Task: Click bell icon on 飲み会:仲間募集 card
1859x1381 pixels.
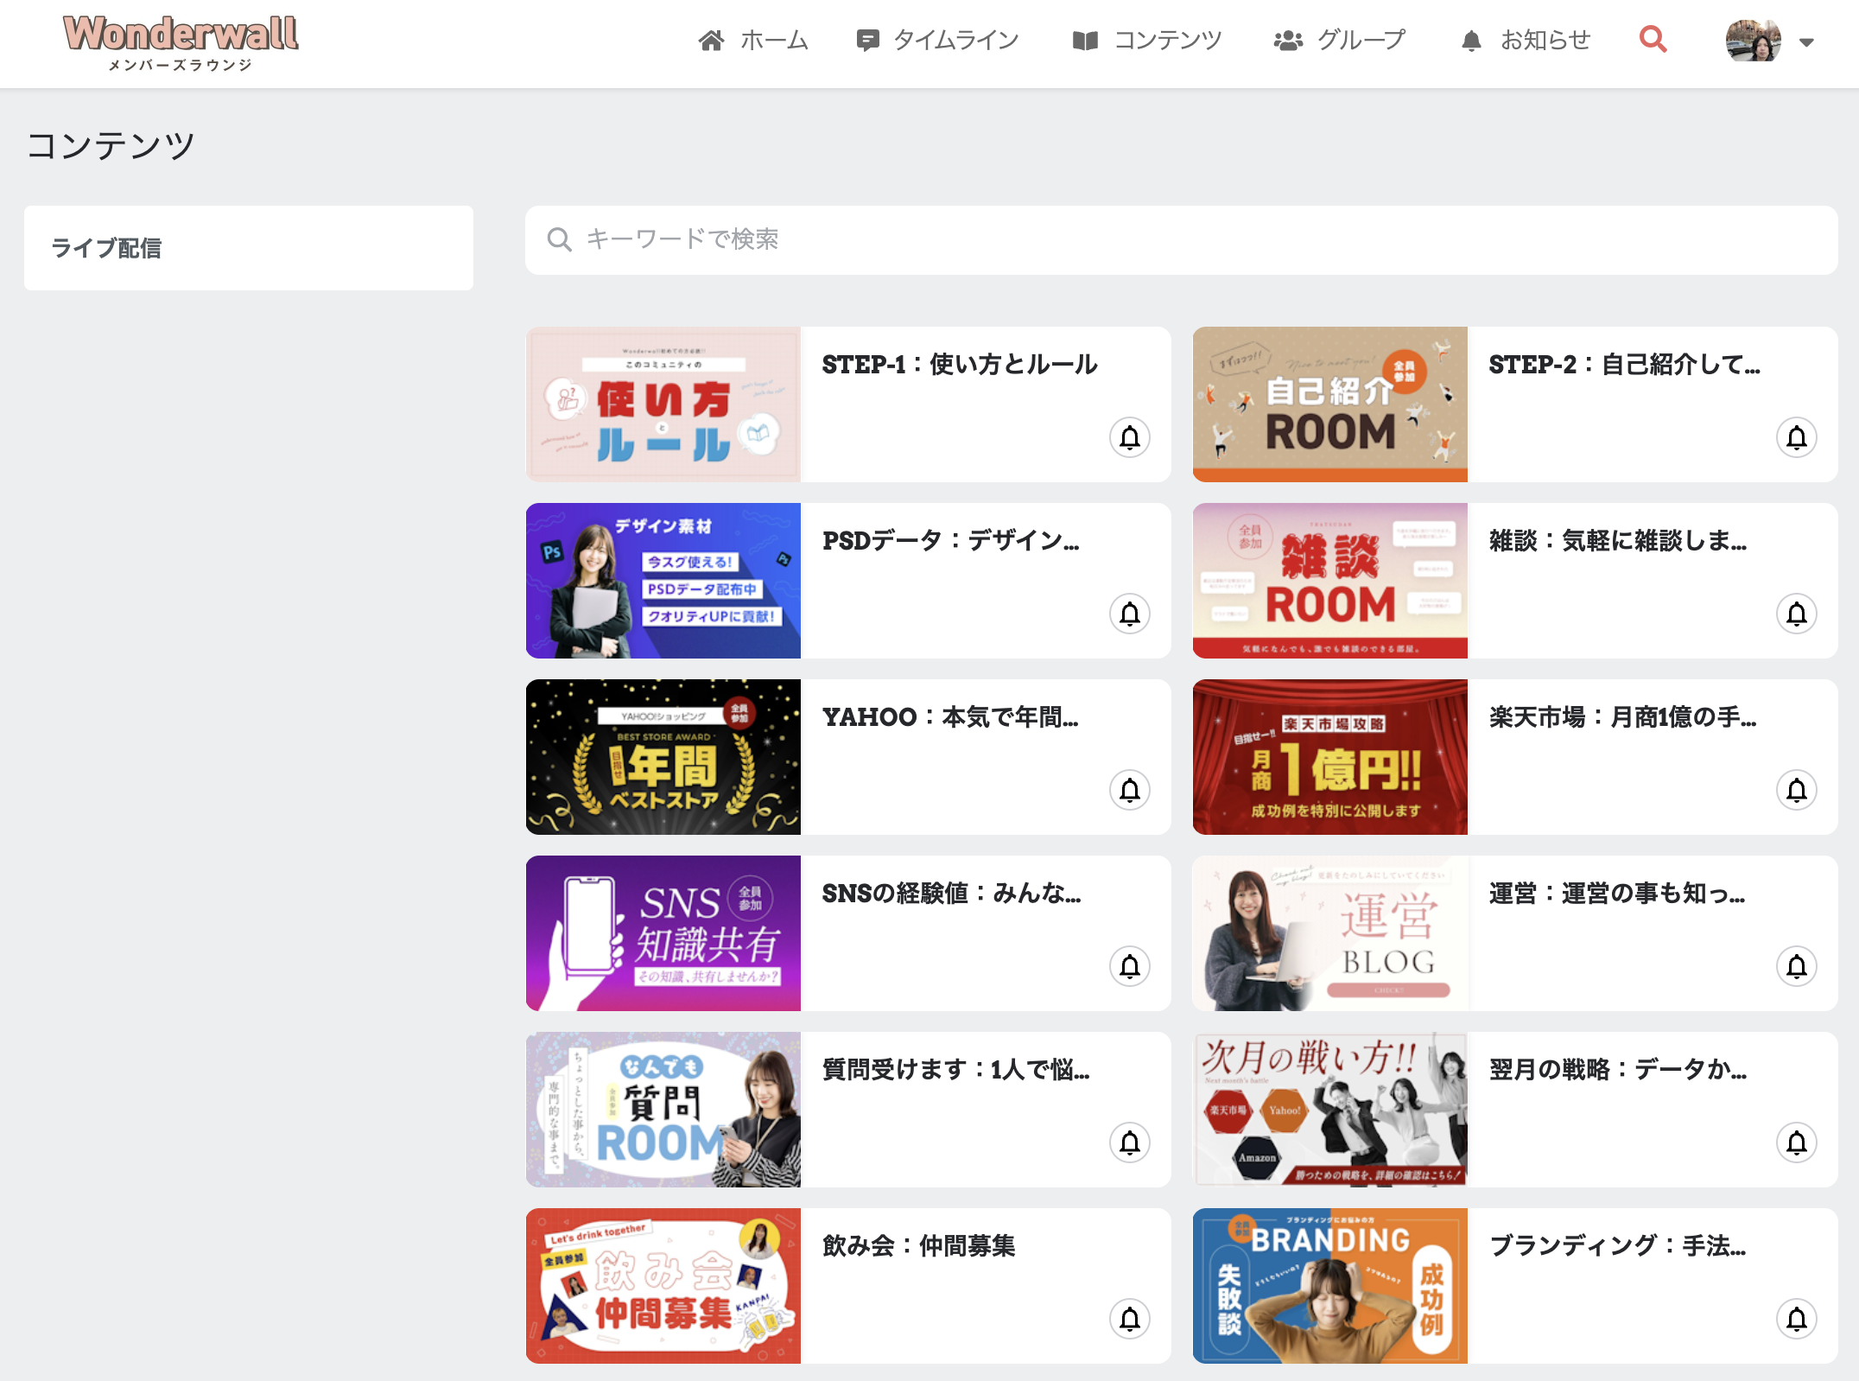Action: click(1129, 1320)
